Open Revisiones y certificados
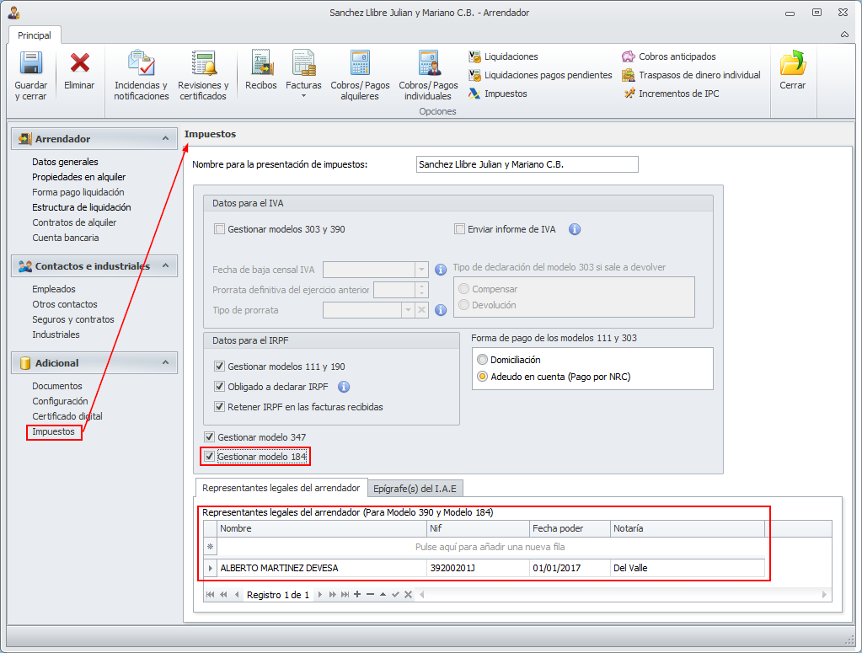Image resolution: width=862 pixels, height=653 pixels. (x=203, y=76)
